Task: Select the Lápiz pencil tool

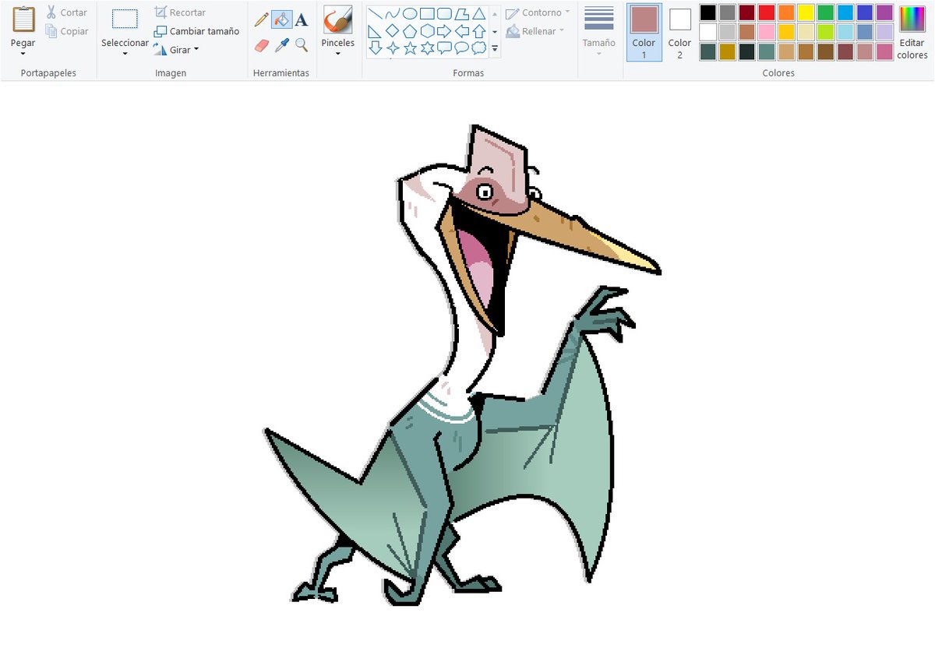Action: (x=260, y=19)
